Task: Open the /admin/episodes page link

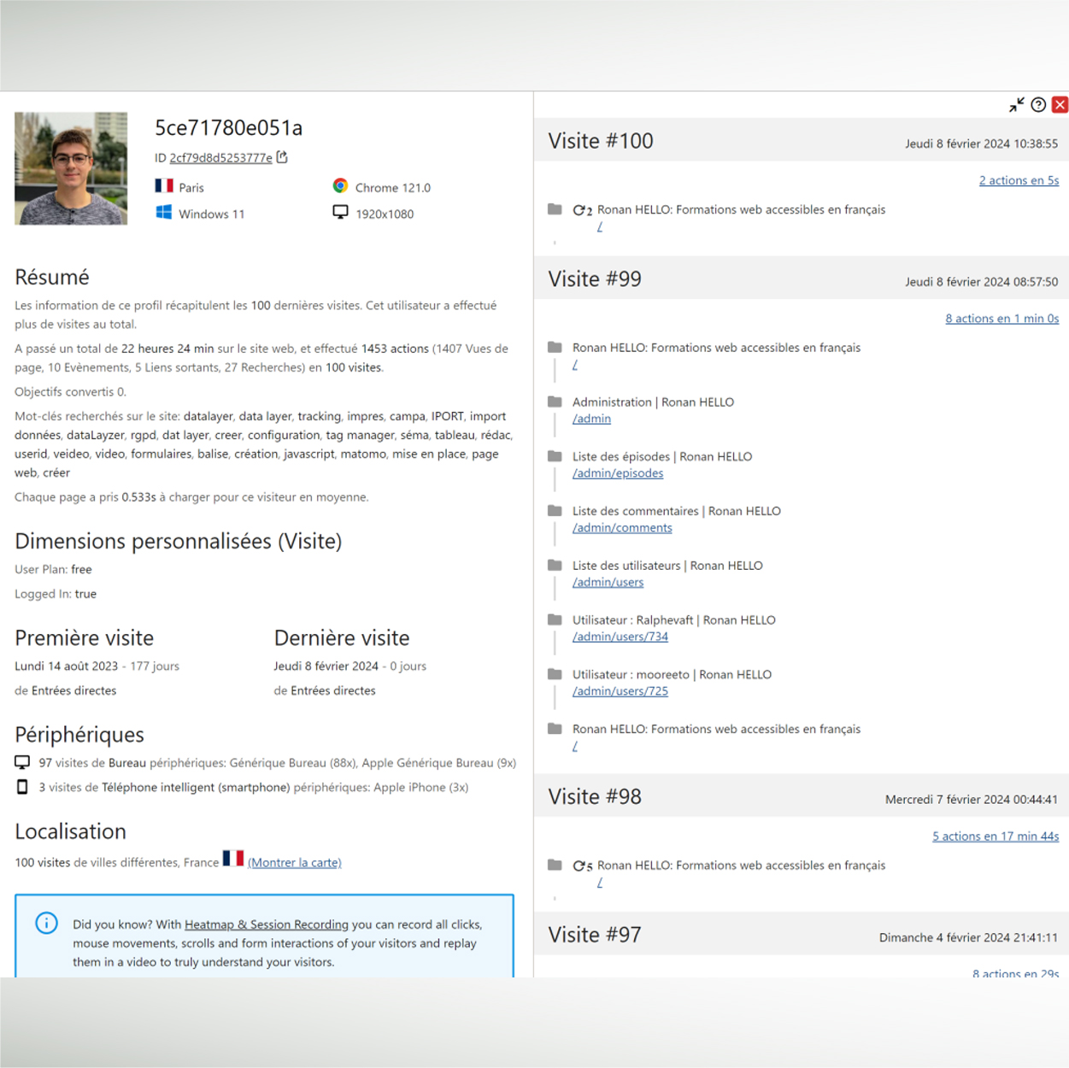Action: (618, 473)
